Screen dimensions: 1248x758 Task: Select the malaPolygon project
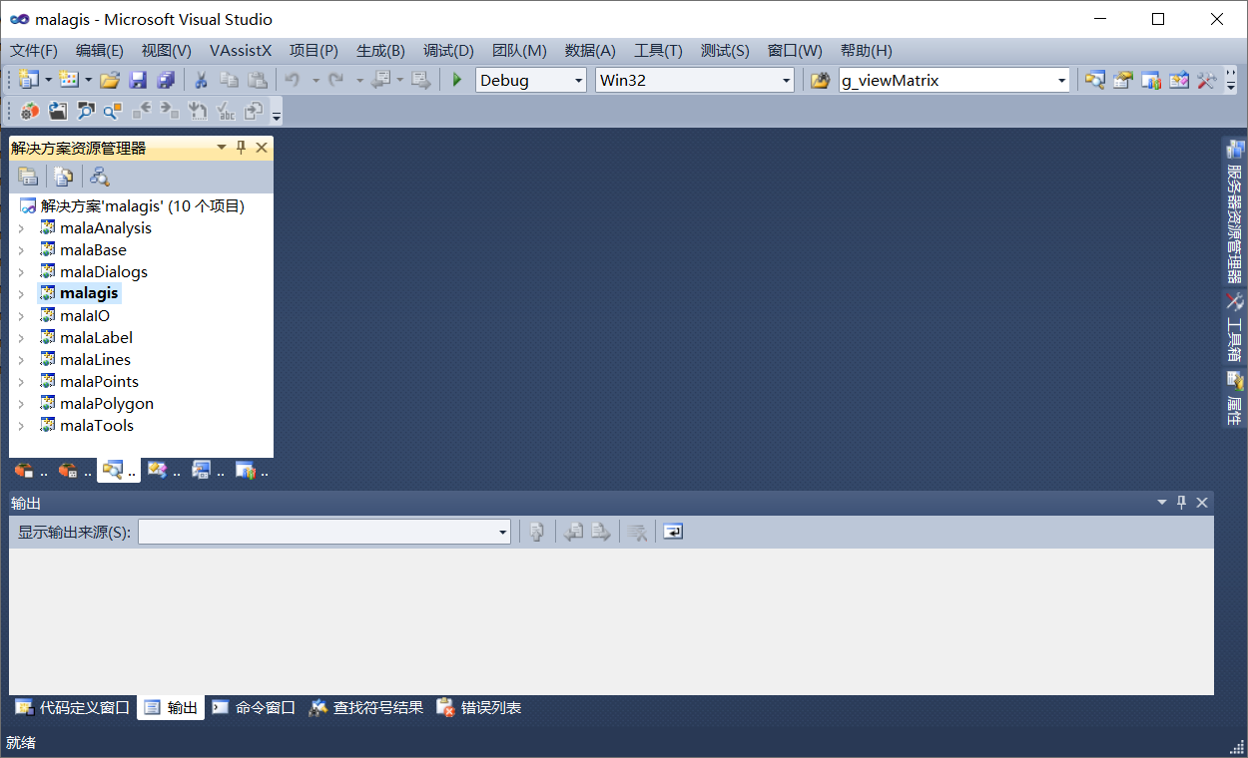tap(107, 404)
